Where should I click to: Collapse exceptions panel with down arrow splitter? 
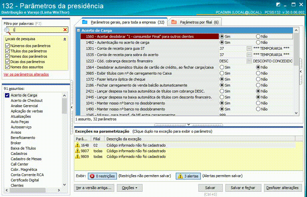[x=188, y=125]
